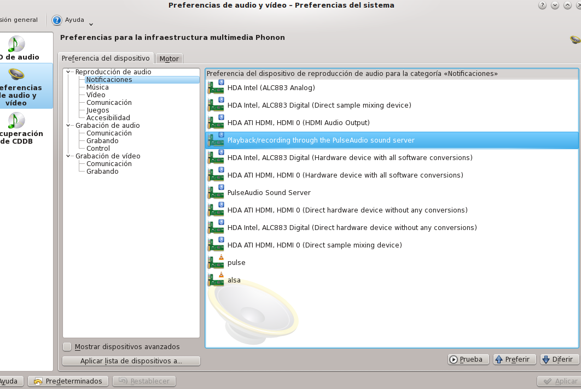
Task: Click the speaker icon at the header's right edge
Action: pos(576,39)
